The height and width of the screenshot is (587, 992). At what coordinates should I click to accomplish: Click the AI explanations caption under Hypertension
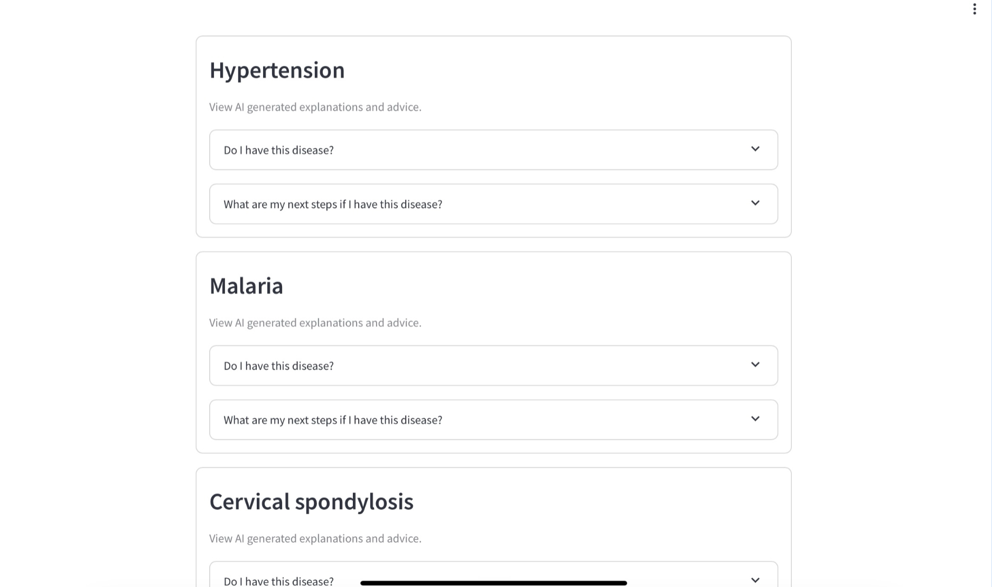[315, 107]
